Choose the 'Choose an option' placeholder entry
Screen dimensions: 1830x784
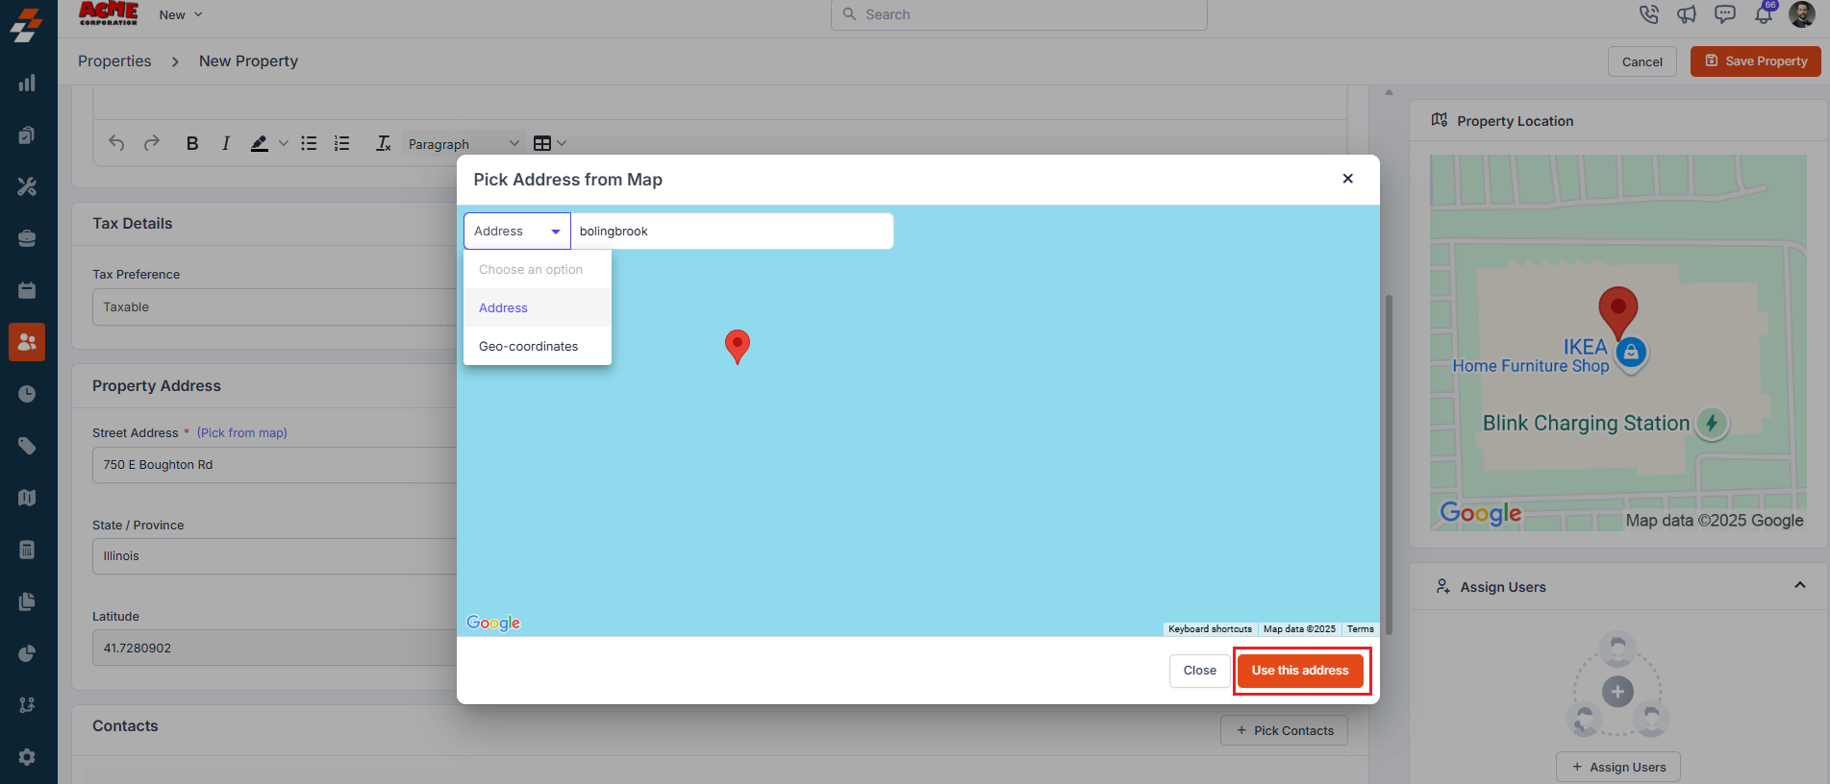click(x=538, y=269)
